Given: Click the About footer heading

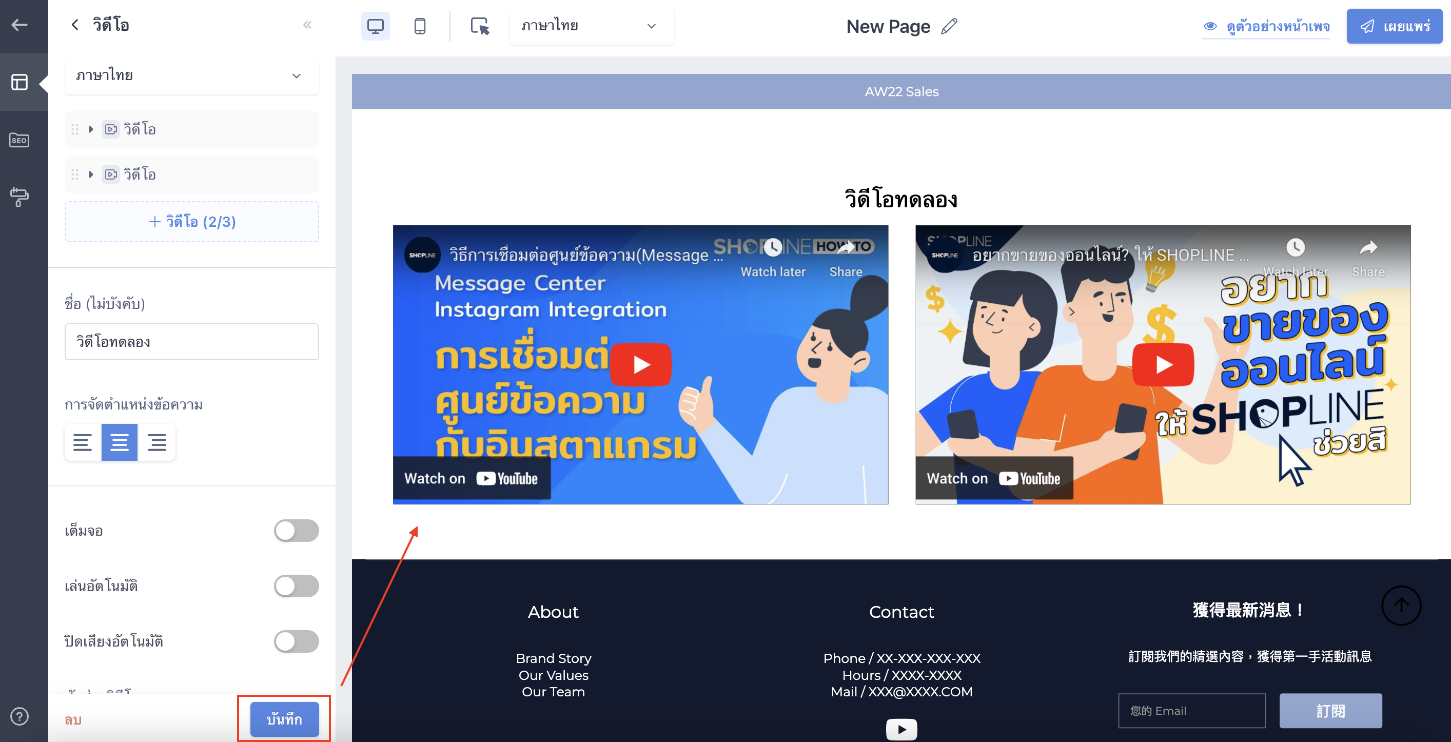Looking at the screenshot, I should pyautogui.click(x=553, y=611).
